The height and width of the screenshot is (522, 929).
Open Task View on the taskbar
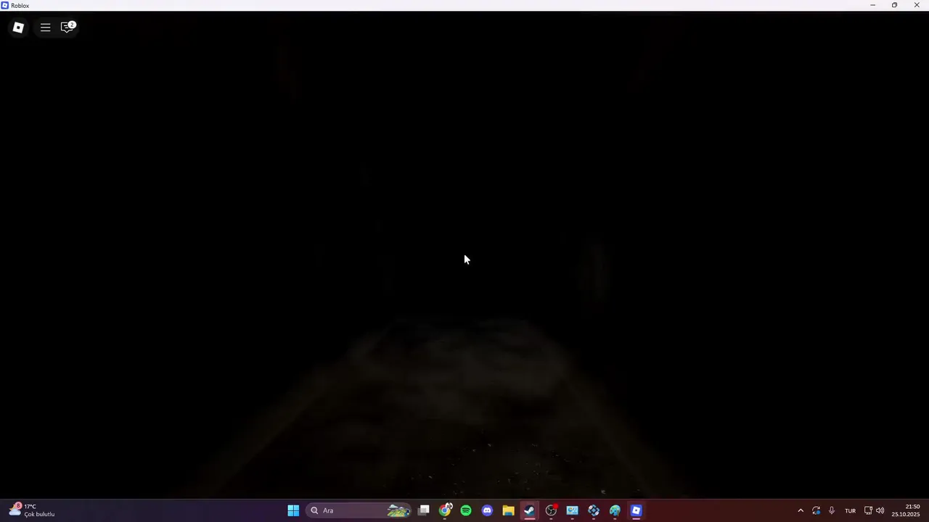[x=424, y=510]
